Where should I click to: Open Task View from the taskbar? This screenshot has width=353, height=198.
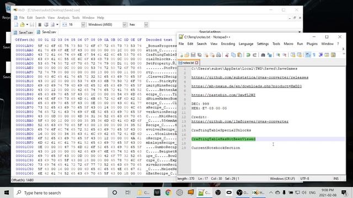click(127, 193)
